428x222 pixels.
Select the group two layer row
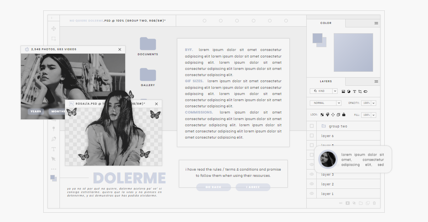348,126
